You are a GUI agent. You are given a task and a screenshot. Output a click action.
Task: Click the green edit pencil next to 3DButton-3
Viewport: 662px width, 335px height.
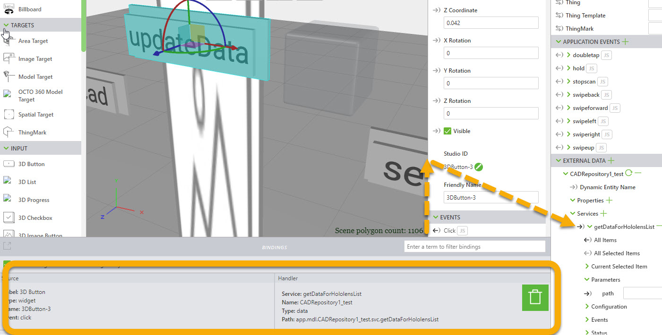pos(479,167)
